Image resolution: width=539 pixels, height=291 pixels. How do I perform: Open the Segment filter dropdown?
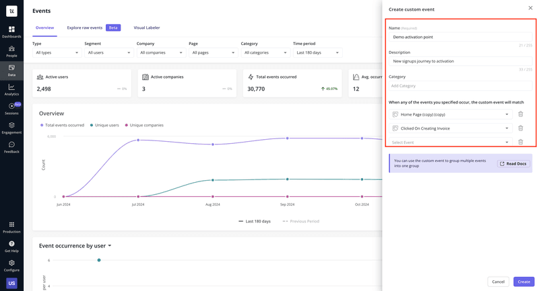[109, 52]
